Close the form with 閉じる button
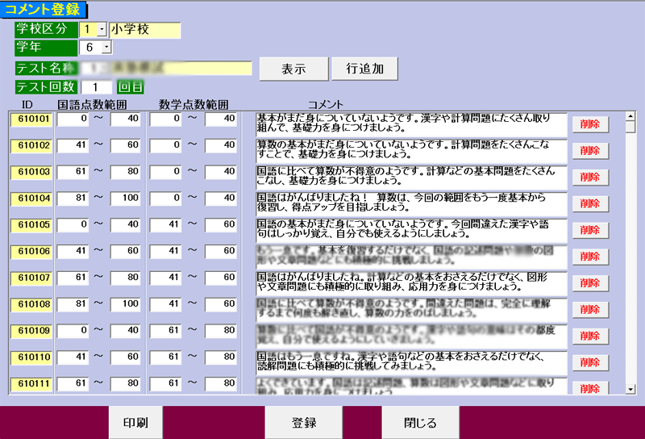This screenshot has height=439, width=645. (x=420, y=423)
